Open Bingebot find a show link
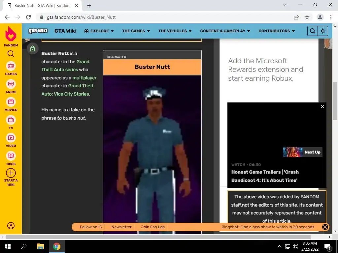338x253 pixels. (268, 227)
